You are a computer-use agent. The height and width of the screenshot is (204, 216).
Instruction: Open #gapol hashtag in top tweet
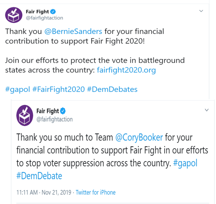tap(17, 89)
